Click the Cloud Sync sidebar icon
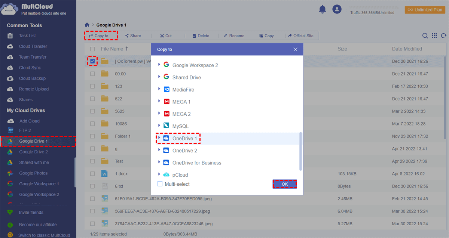This screenshot has width=449, height=238. [x=10, y=68]
